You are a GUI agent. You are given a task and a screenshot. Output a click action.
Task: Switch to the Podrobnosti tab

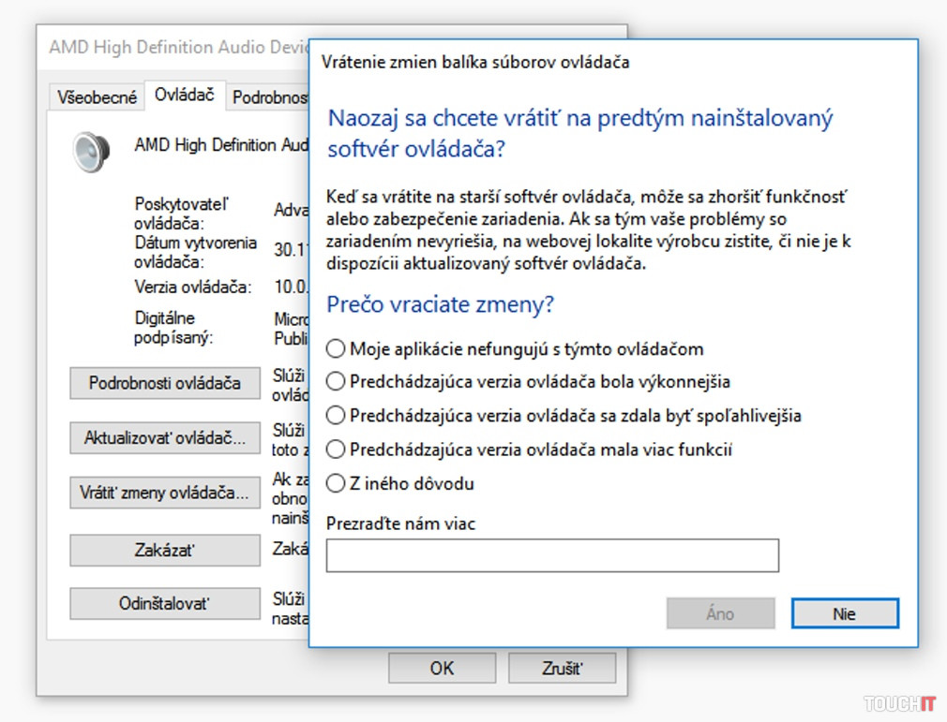pos(269,96)
